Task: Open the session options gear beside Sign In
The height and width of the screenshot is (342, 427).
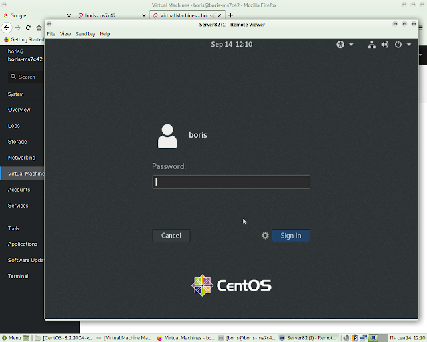Action: pos(265,236)
